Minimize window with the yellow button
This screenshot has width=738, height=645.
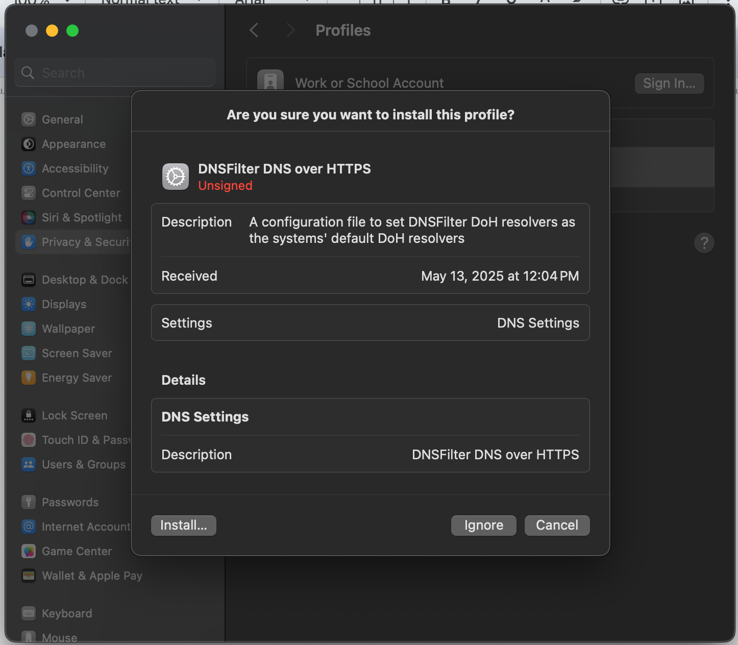coord(52,31)
